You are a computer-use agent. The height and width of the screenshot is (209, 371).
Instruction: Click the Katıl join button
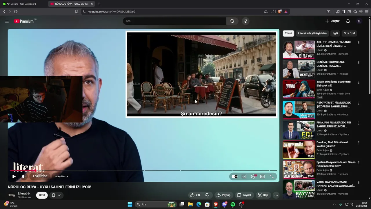click(42, 195)
